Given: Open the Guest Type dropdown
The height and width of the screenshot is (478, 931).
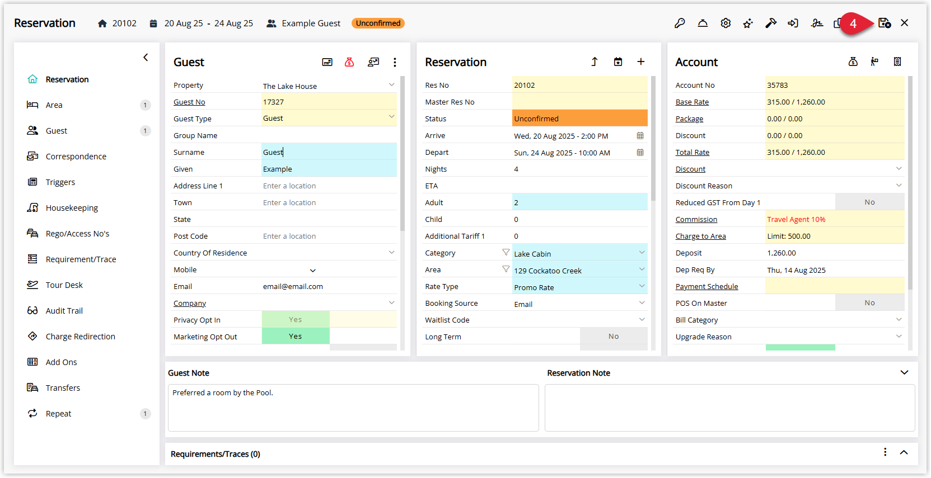Looking at the screenshot, I should click(391, 117).
